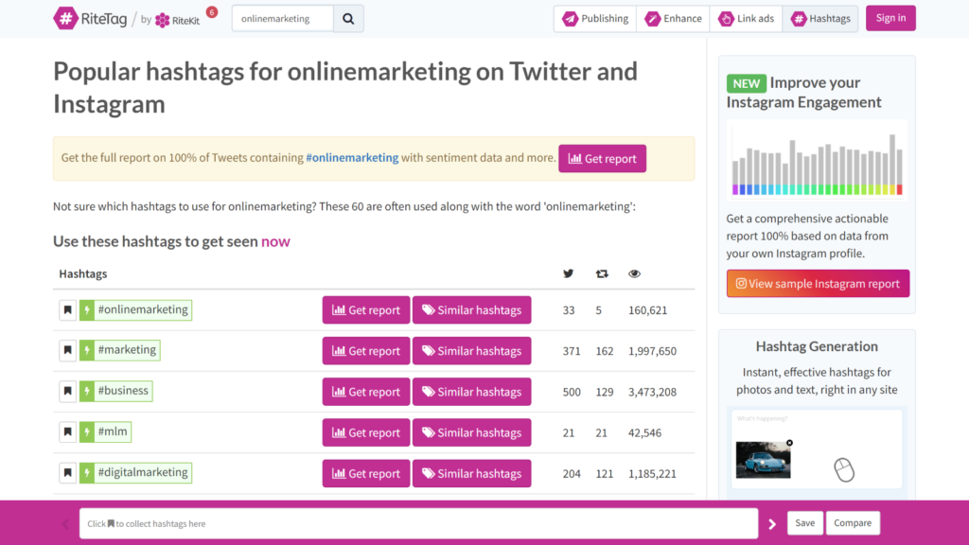This screenshot has width=969, height=545.
Task: Focus the onlinemarketing search field
Action: 283,19
